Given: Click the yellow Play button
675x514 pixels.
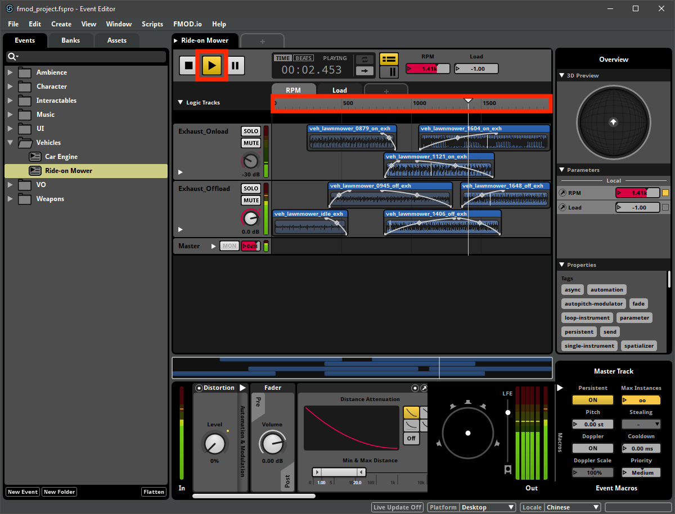Looking at the screenshot, I should [211, 66].
